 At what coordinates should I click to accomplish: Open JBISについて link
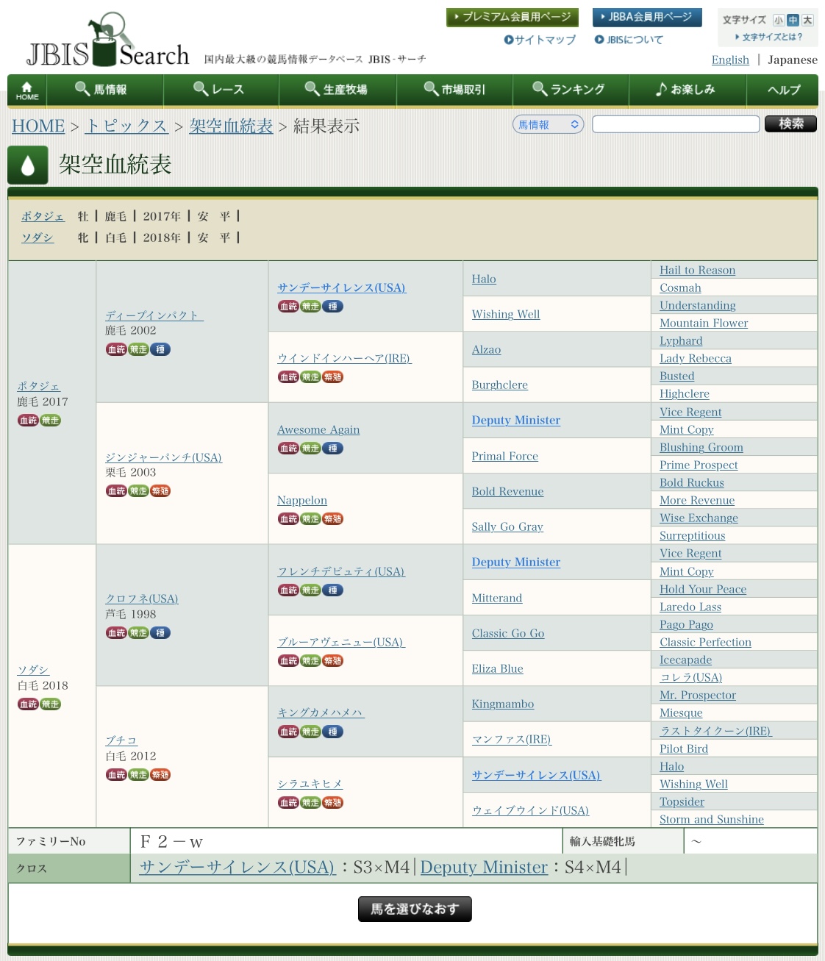coord(629,40)
